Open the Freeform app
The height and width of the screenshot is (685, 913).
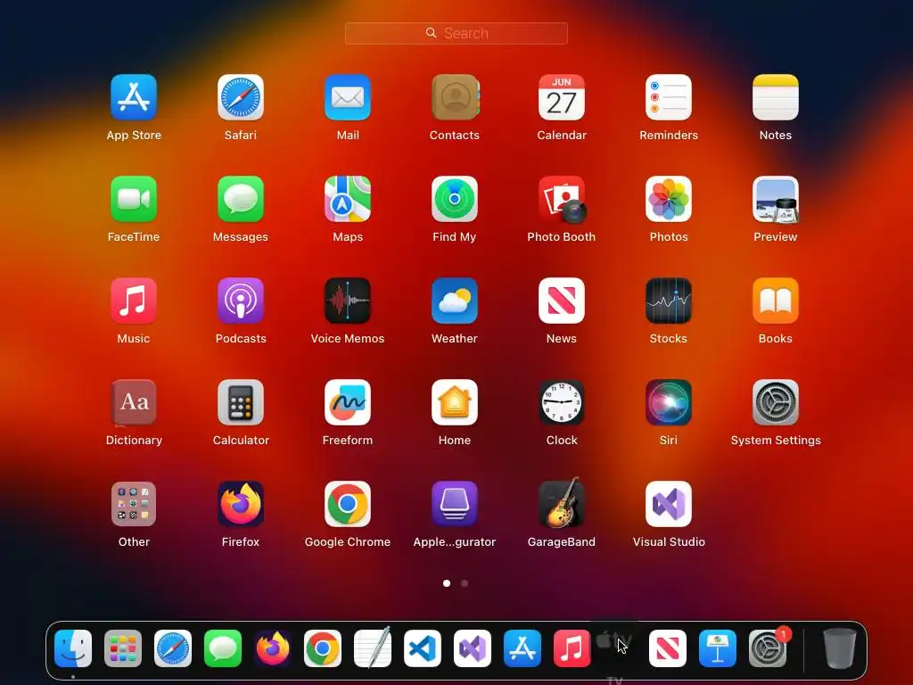click(348, 402)
